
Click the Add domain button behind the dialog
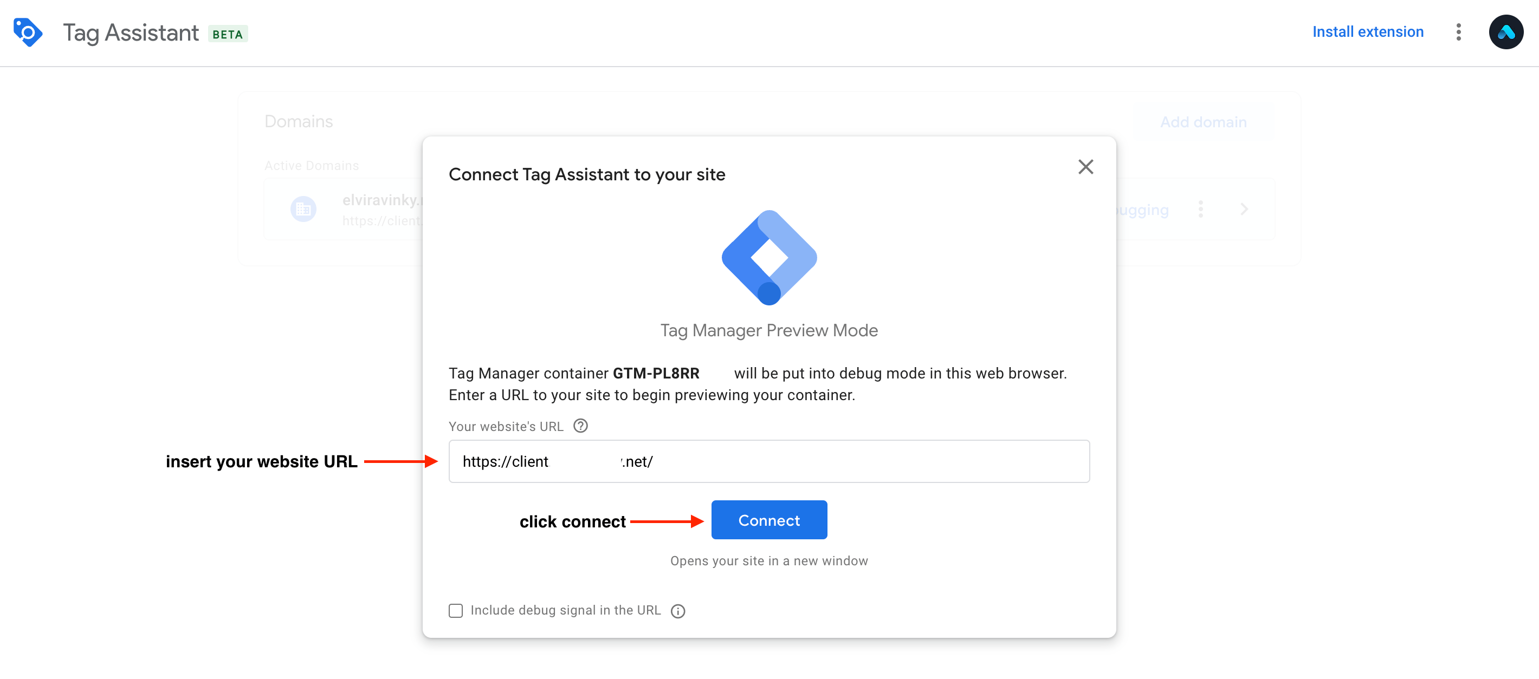pos(1203,122)
